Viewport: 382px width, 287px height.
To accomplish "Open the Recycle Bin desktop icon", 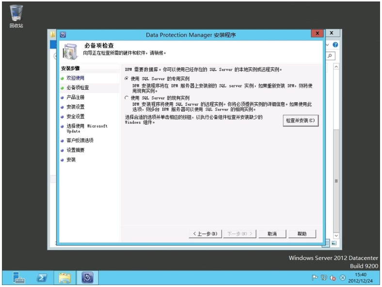I will click(x=16, y=16).
